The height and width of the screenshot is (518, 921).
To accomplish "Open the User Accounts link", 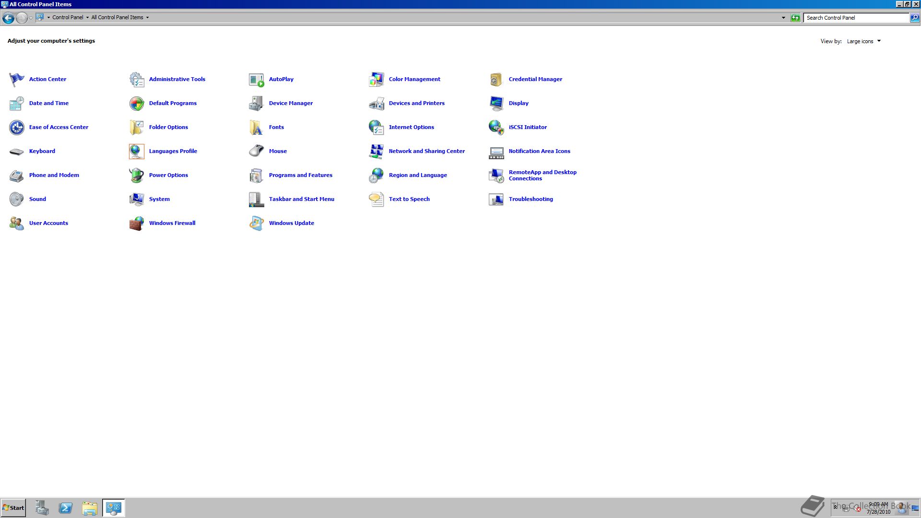I will coord(48,223).
